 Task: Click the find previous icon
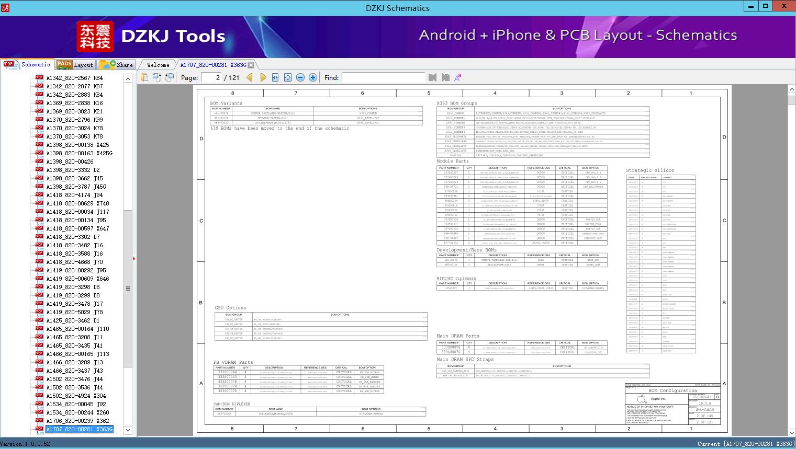pos(432,77)
